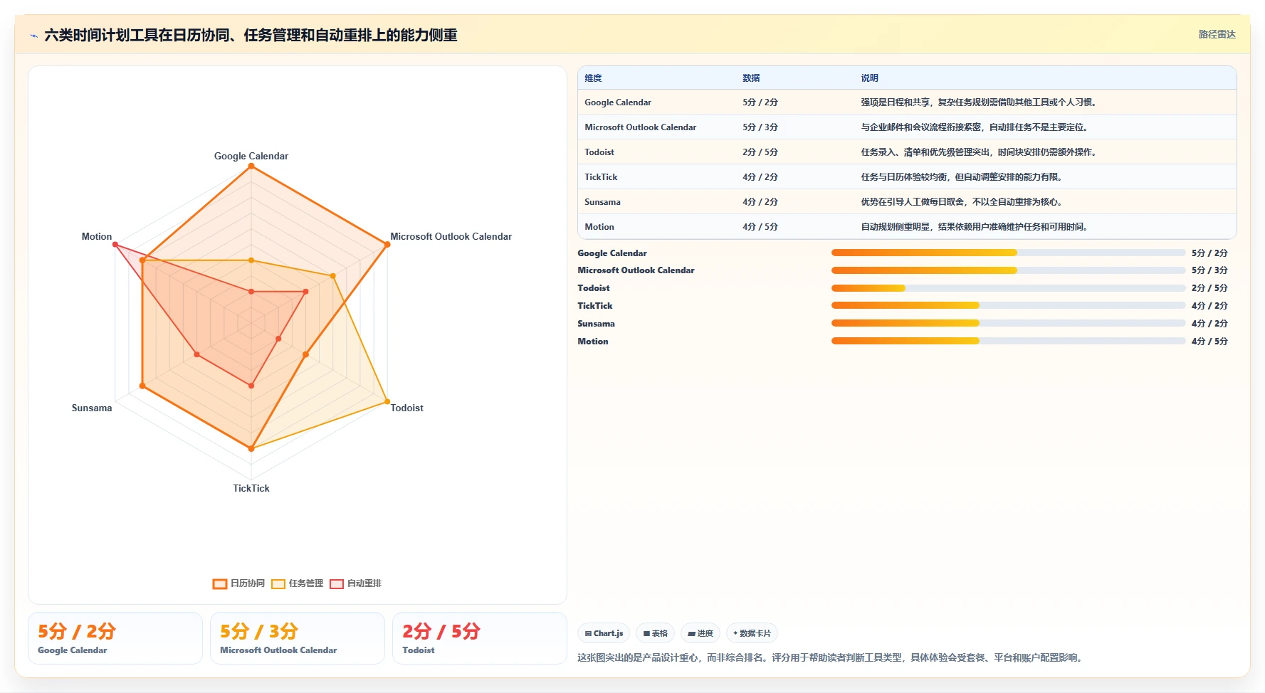Image resolution: width=1265 pixels, height=693 pixels.
Task: Click the Microsoft Outlook Calendar progress bar
Action: (x=1009, y=270)
